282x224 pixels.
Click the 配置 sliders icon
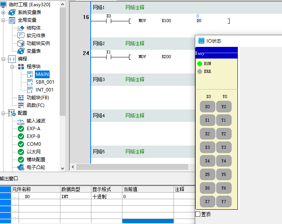click(x=12, y=113)
